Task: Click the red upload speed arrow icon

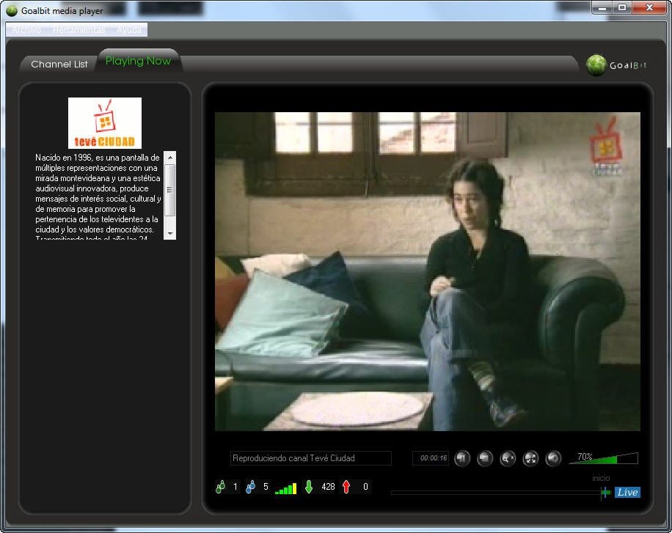Action: pos(346,487)
